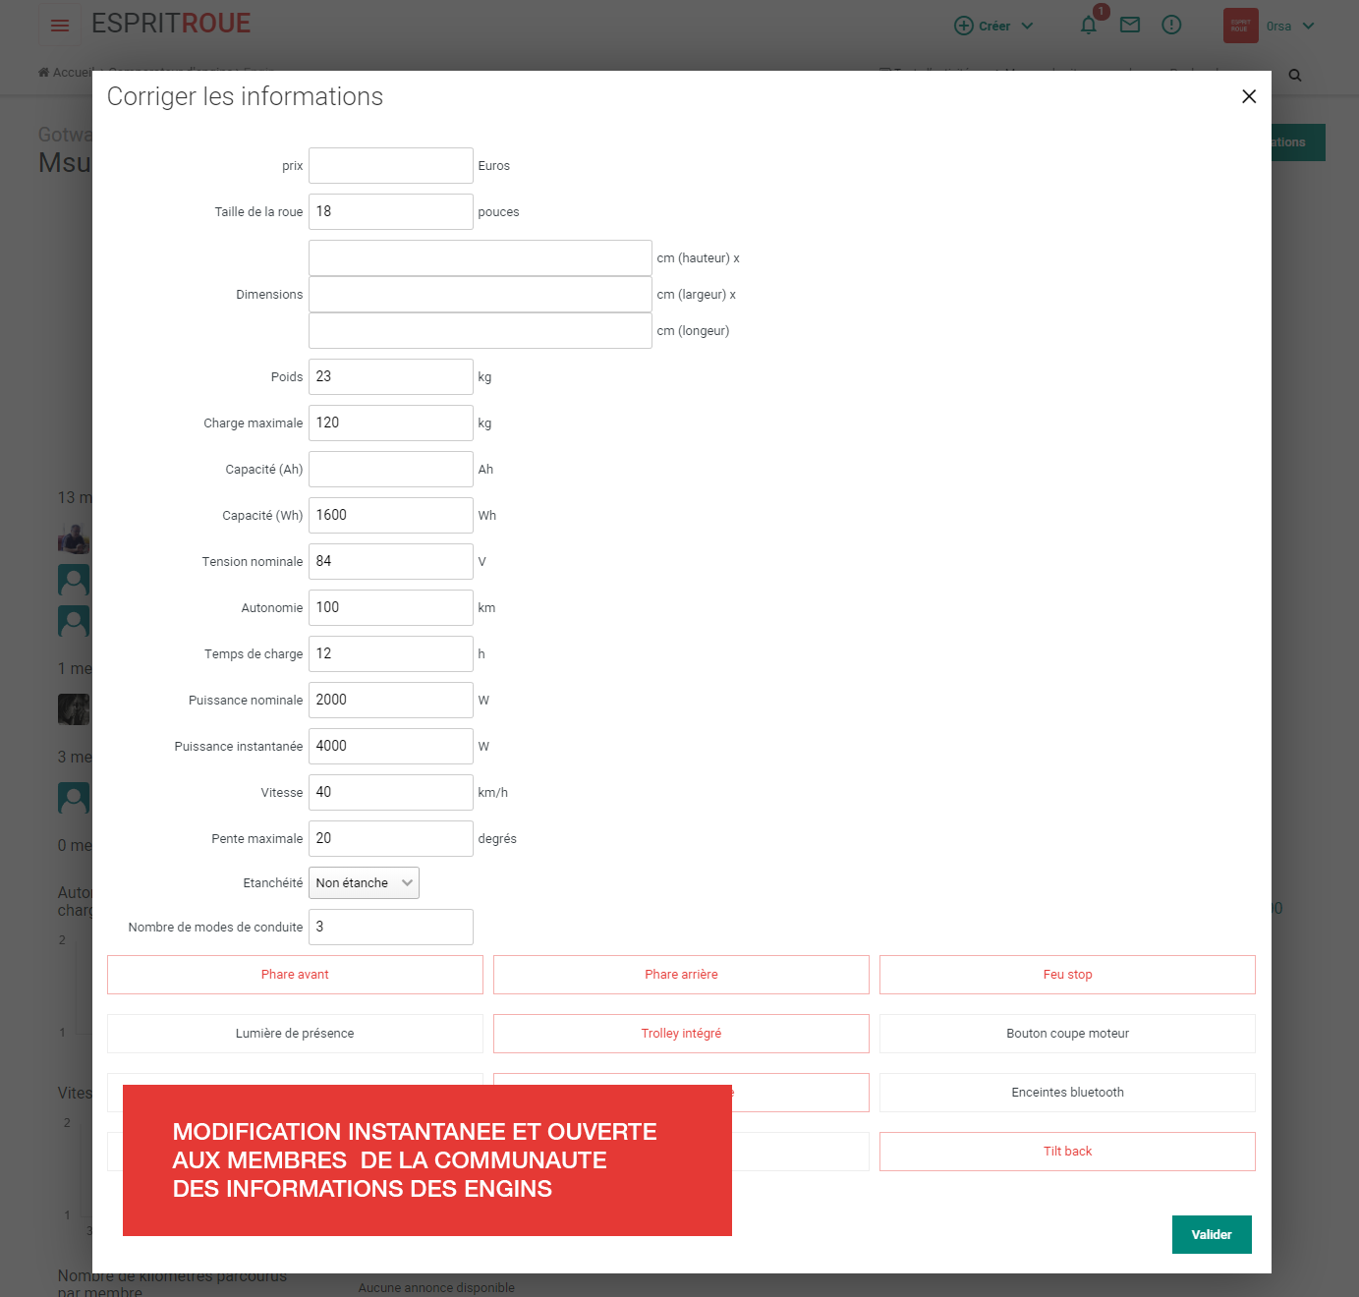
Task: Click the Capacité (Wh) field
Action: click(x=391, y=515)
